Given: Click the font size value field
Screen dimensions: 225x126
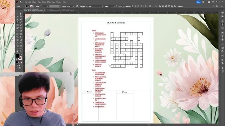Looking at the screenshot, I should [120, 6].
